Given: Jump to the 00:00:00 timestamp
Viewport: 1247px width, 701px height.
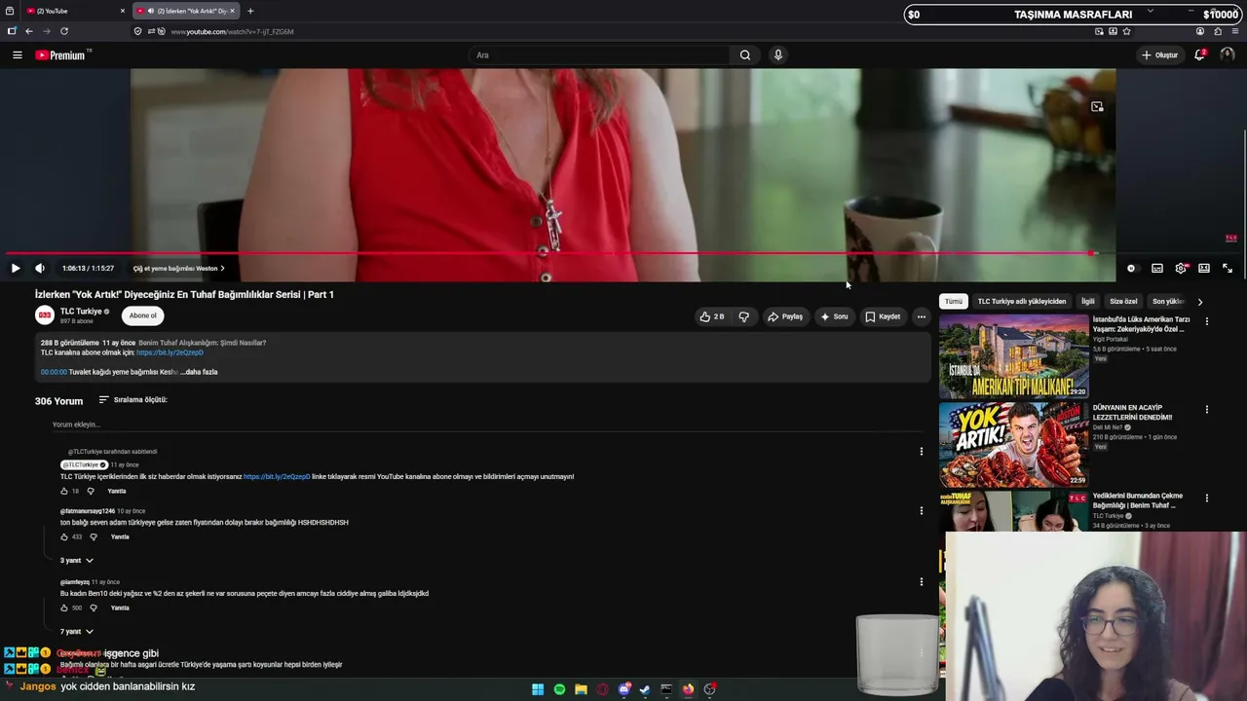Looking at the screenshot, I should (54, 372).
